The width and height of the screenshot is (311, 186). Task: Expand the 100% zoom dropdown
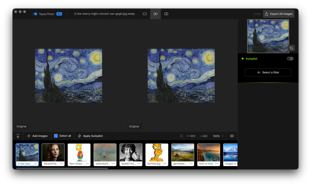point(218,136)
